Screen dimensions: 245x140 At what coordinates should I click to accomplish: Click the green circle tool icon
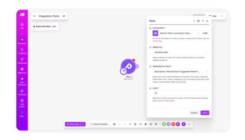164,124
